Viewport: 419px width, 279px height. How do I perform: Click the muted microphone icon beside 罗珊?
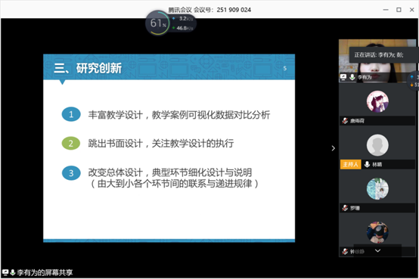point(345,208)
